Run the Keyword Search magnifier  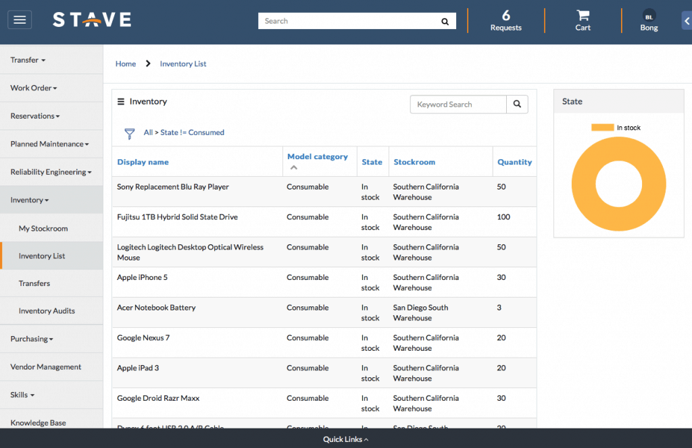[517, 104]
